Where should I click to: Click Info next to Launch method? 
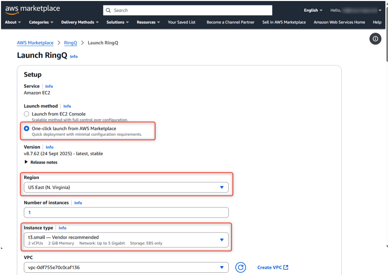[67, 106]
